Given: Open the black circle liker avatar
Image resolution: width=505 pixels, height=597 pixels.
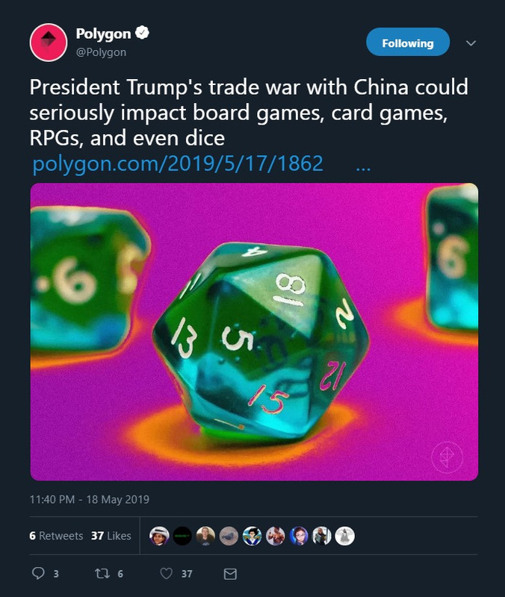Looking at the screenshot, I should [182, 536].
